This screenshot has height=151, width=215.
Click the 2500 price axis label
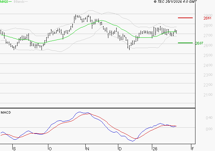pyautogui.click(x=208, y=55)
